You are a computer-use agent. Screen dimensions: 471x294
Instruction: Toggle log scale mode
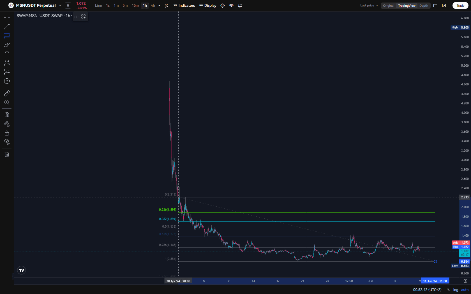click(456, 290)
